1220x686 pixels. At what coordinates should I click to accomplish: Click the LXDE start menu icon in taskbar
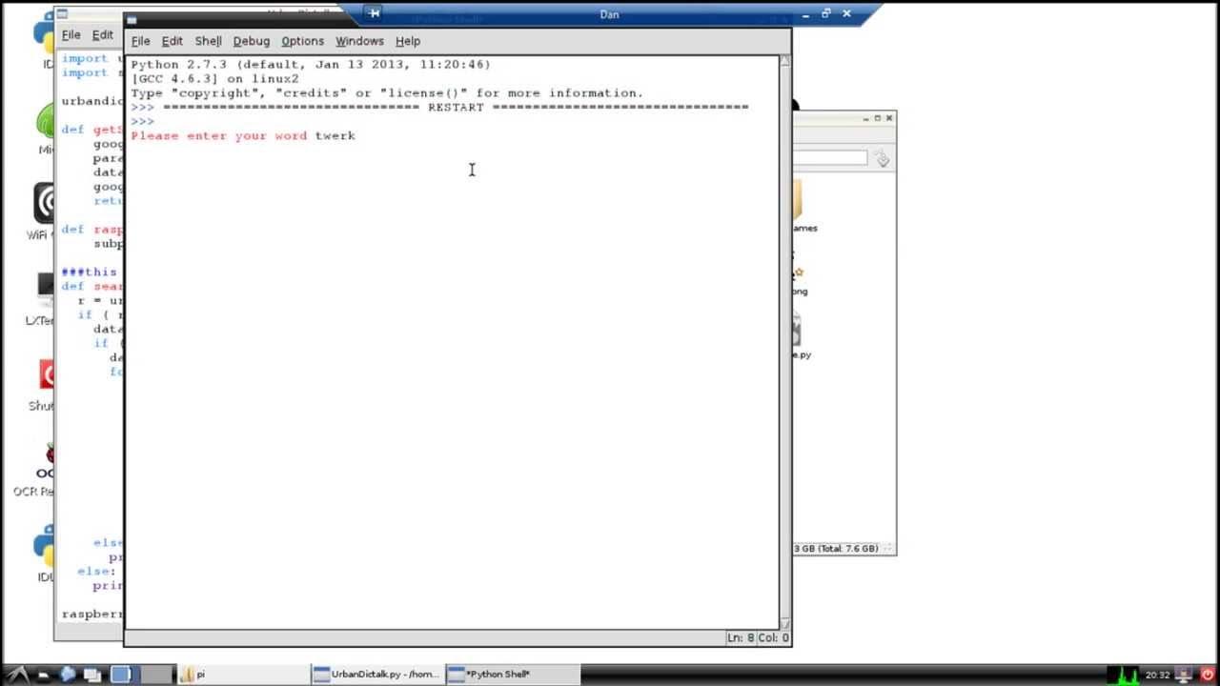click(18, 675)
